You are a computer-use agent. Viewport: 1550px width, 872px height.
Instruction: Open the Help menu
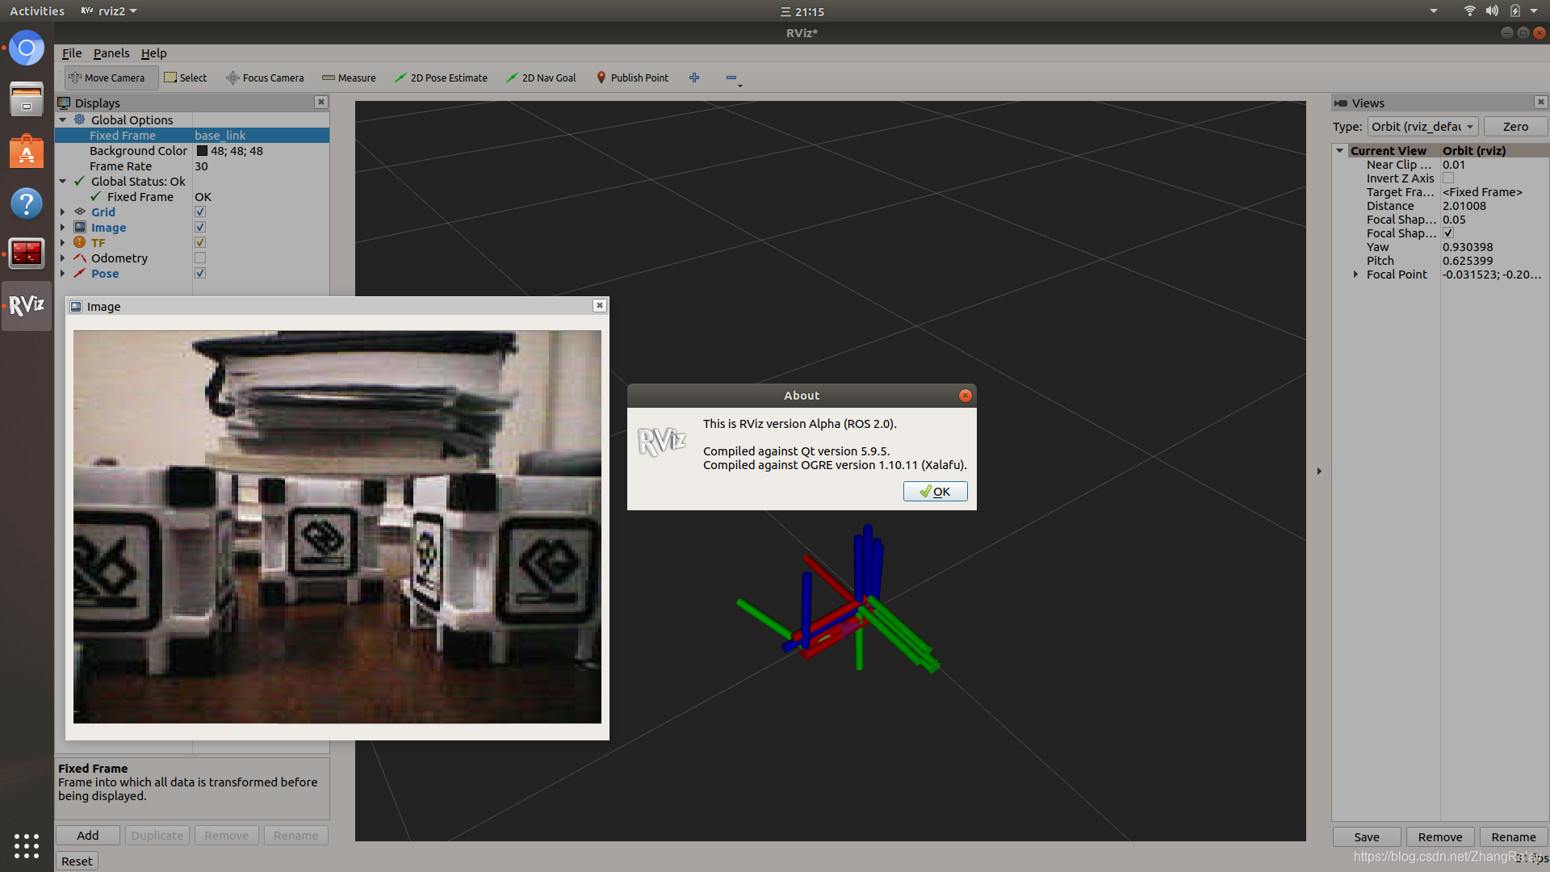point(153,53)
